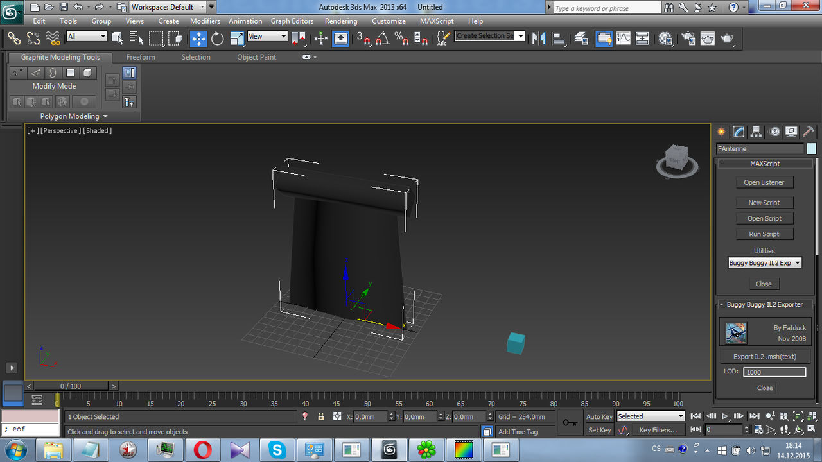Open the Create command panel tab

[722, 132]
